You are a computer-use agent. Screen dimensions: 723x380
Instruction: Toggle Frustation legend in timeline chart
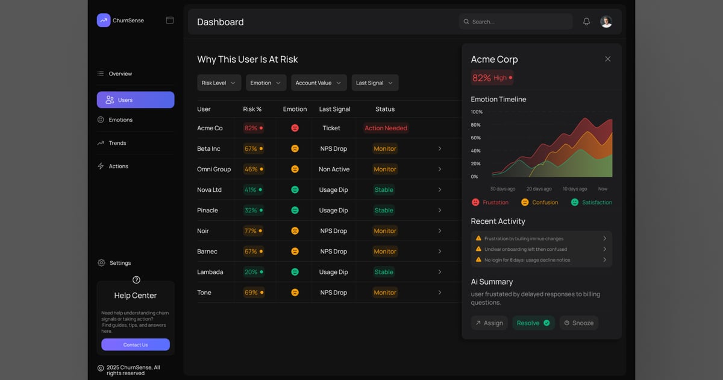(x=490, y=203)
